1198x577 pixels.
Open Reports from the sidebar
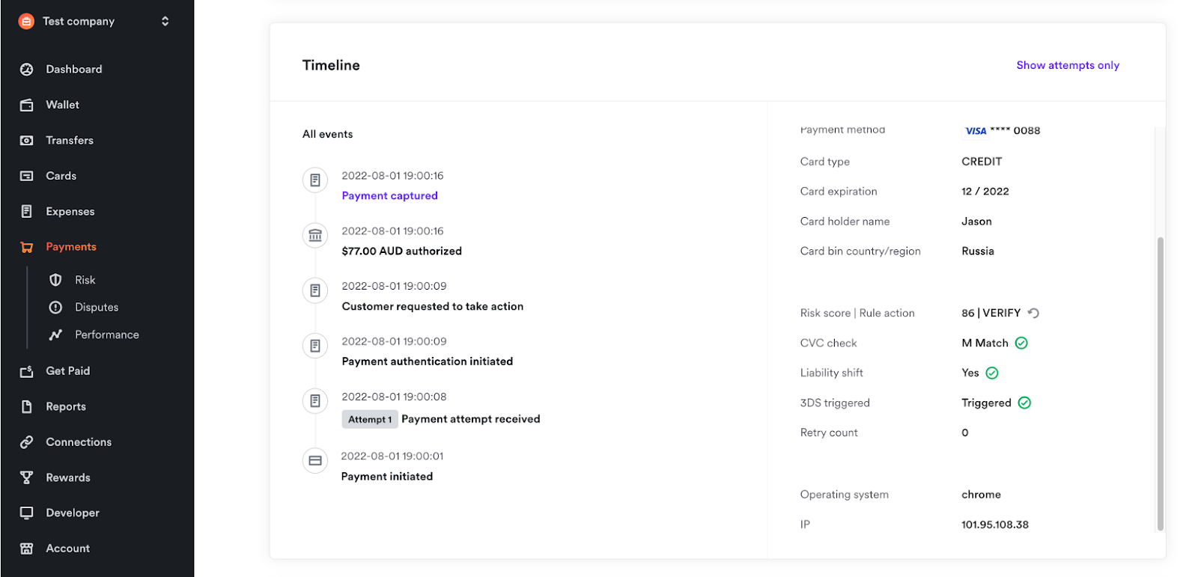pyautogui.click(x=66, y=406)
